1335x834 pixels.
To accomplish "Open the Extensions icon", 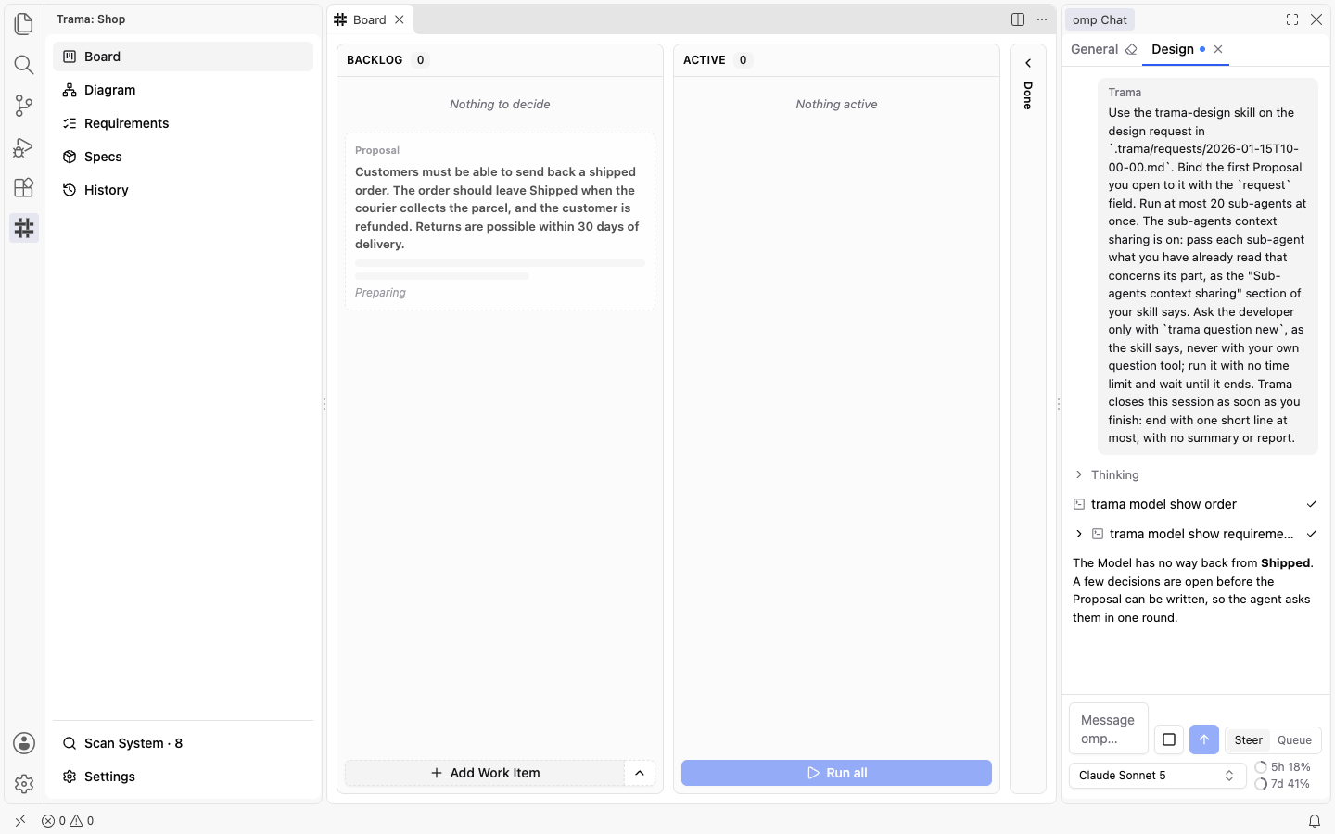I will (24, 187).
